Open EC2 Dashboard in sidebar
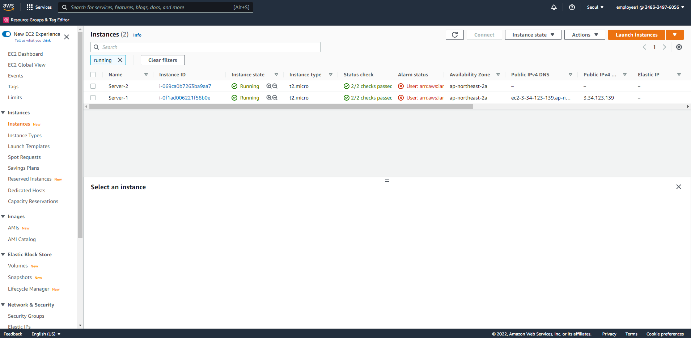 coord(25,54)
